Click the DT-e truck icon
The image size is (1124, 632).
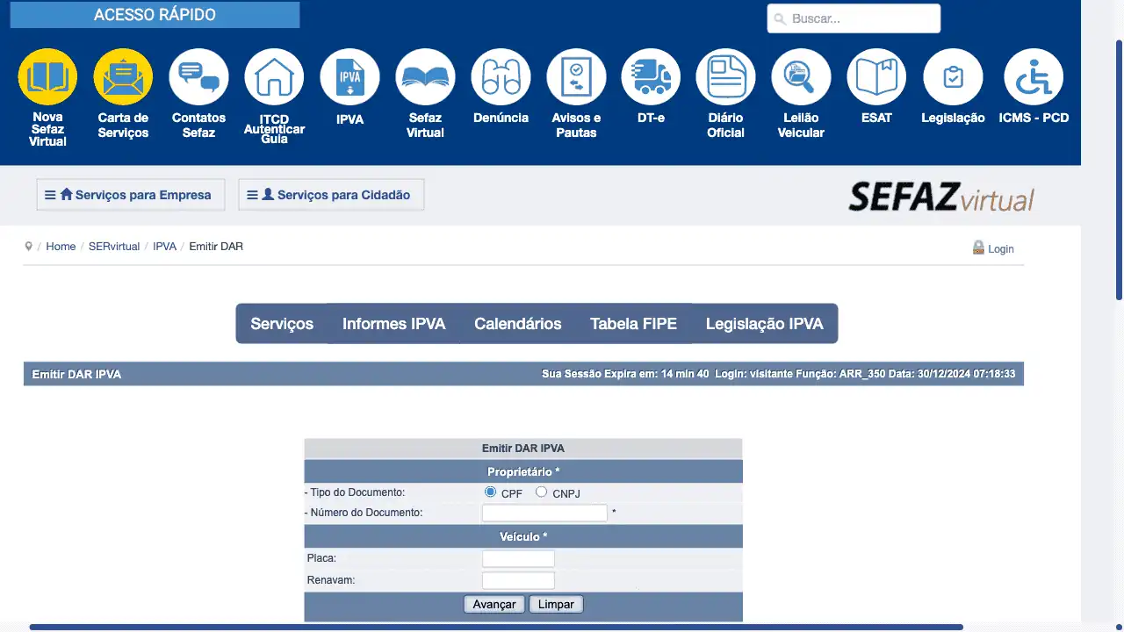[x=651, y=78]
